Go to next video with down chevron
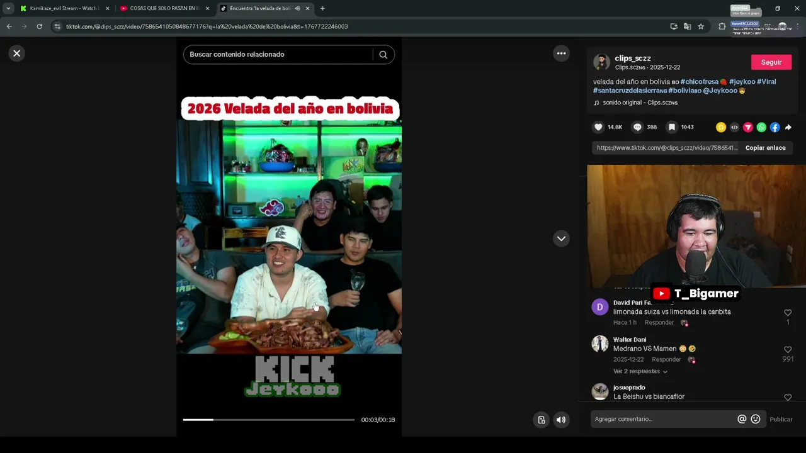 pos(561,238)
